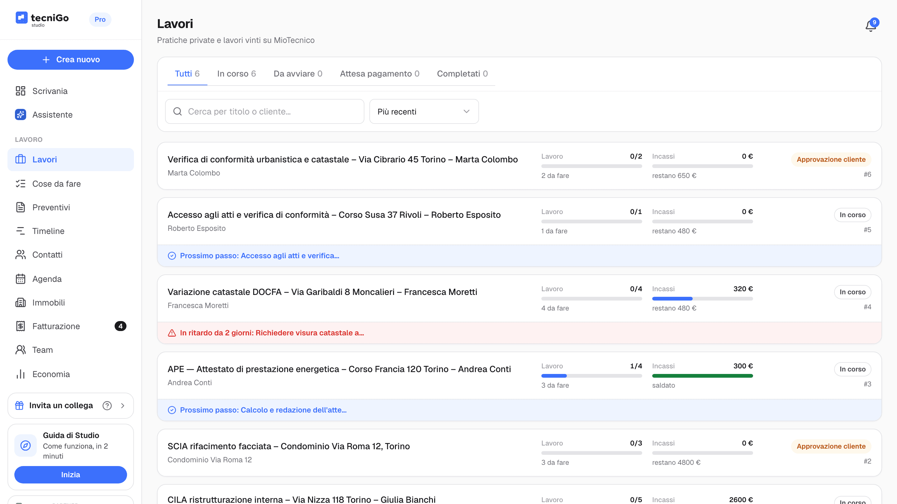The width and height of the screenshot is (897, 504).
Task: Open Economia in the sidebar
Action: click(71, 374)
